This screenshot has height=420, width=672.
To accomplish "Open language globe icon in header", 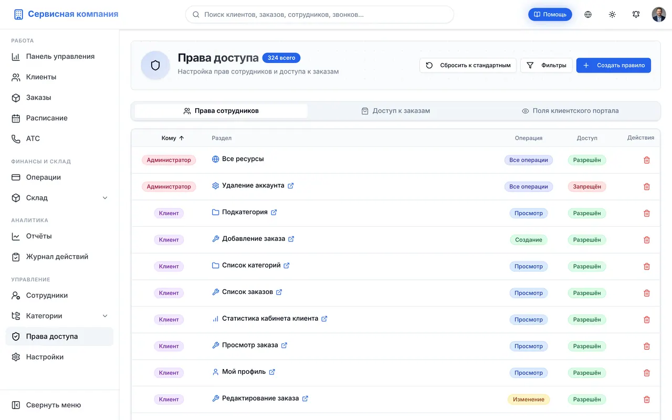I will [x=588, y=15].
